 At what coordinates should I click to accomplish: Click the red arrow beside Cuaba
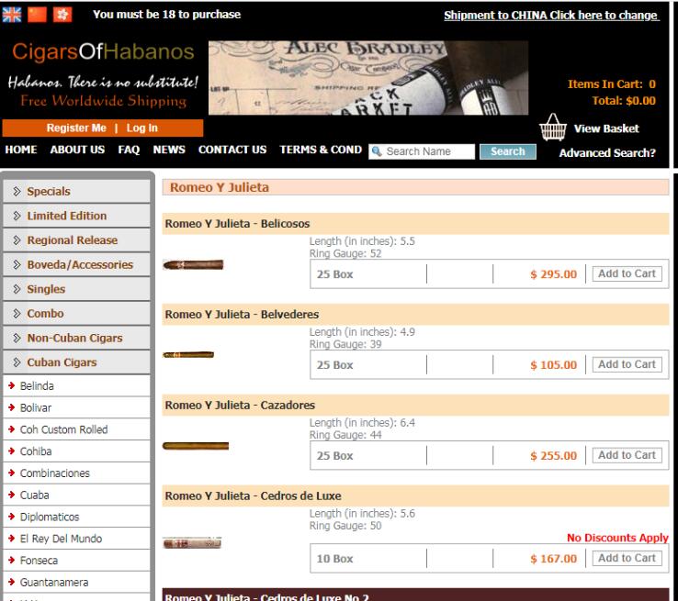(x=12, y=495)
